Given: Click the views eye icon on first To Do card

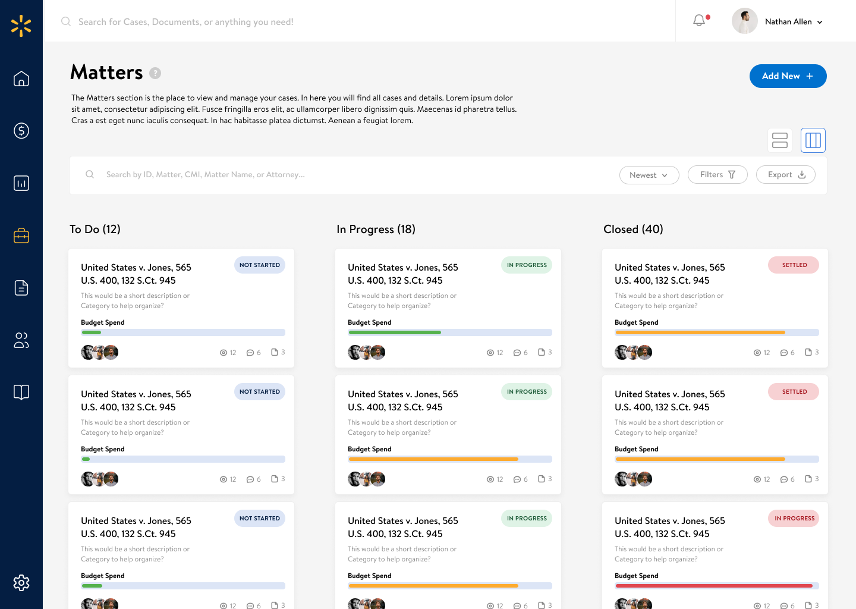Looking at the screenshot, I should pos(224,353).
